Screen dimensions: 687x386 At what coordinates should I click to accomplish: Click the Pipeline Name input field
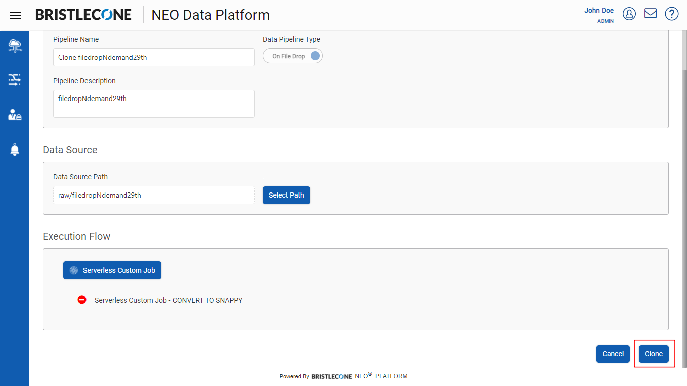click(x=154, y=57)
